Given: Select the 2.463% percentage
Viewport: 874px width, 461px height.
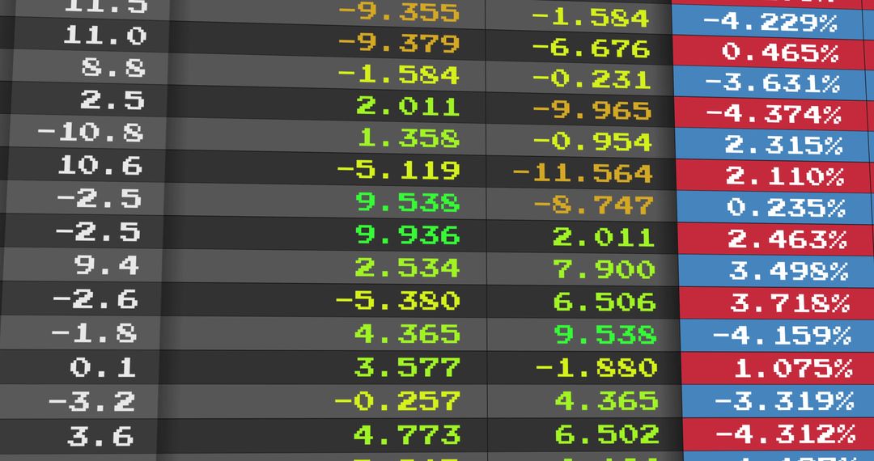Looking at the screenshot, I should point(787,240).
